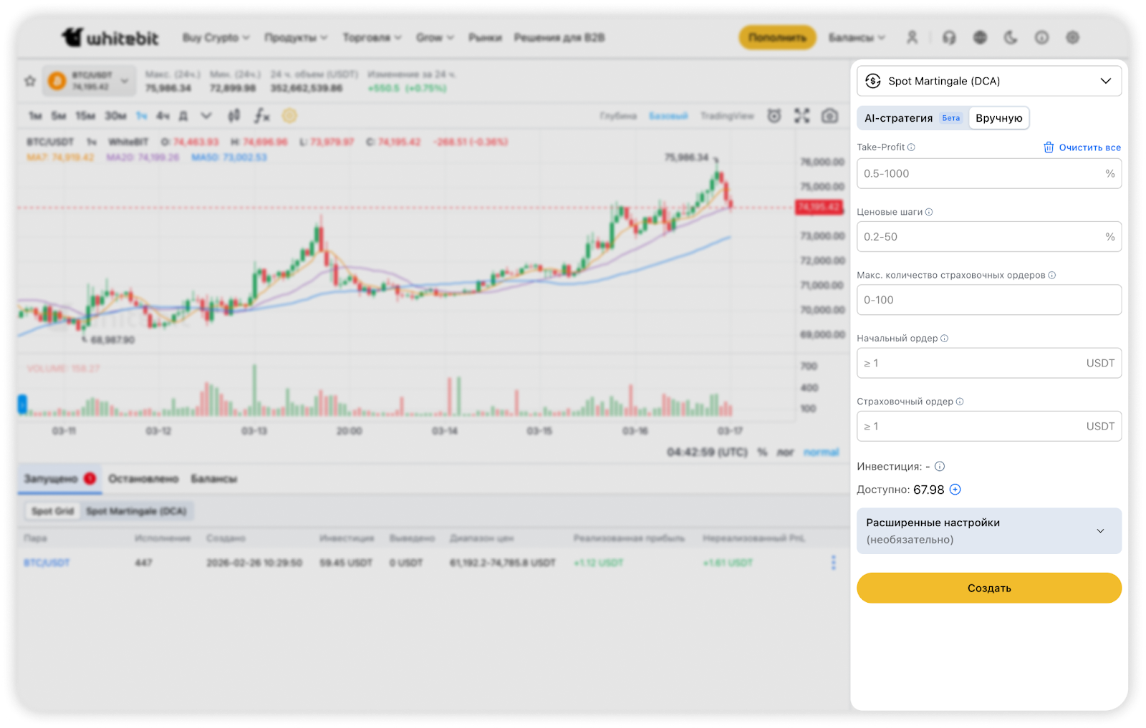Click plus icon next to available balance
1146x728 pixels.
955,490
